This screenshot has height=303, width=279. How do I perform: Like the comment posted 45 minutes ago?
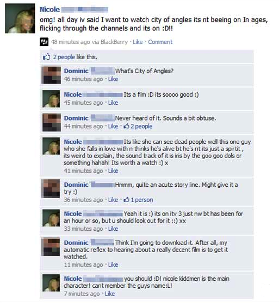113,103
